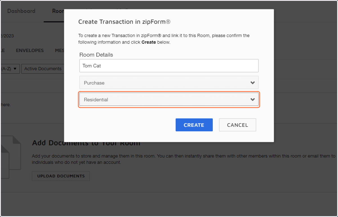
Task: Open the (A-Z) sort order dropdown
Action: [10, 69]
